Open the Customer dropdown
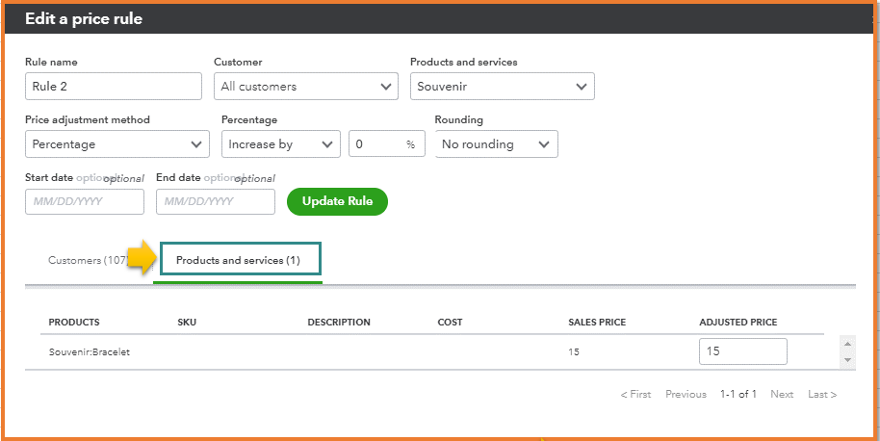880x441 pixels. (x=305, y=87)
